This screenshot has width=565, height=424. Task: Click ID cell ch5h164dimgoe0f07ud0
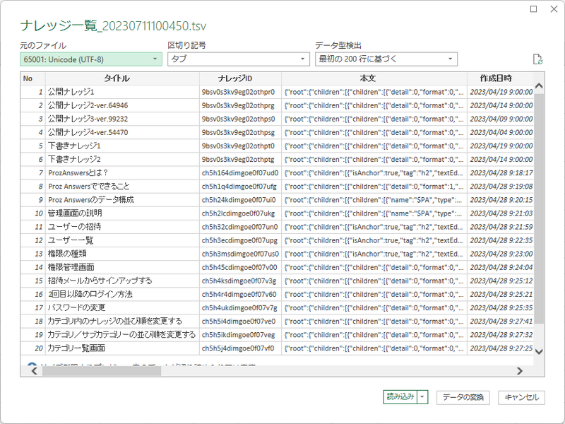[240, 173]
